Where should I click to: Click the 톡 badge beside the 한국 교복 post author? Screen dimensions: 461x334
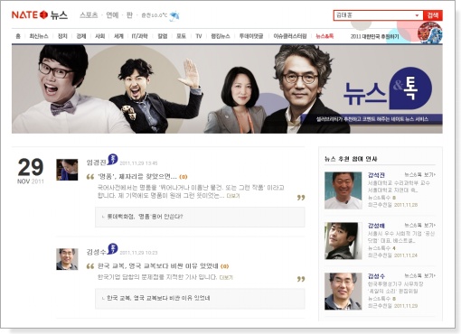(112, 248)
